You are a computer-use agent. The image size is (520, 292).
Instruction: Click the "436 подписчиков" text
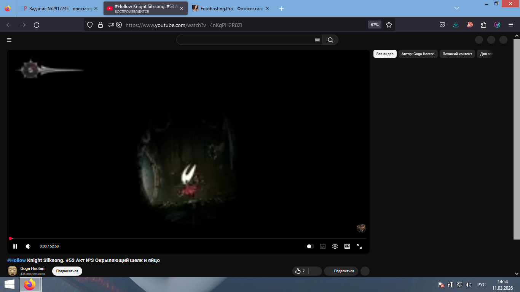tap(33, 274)
